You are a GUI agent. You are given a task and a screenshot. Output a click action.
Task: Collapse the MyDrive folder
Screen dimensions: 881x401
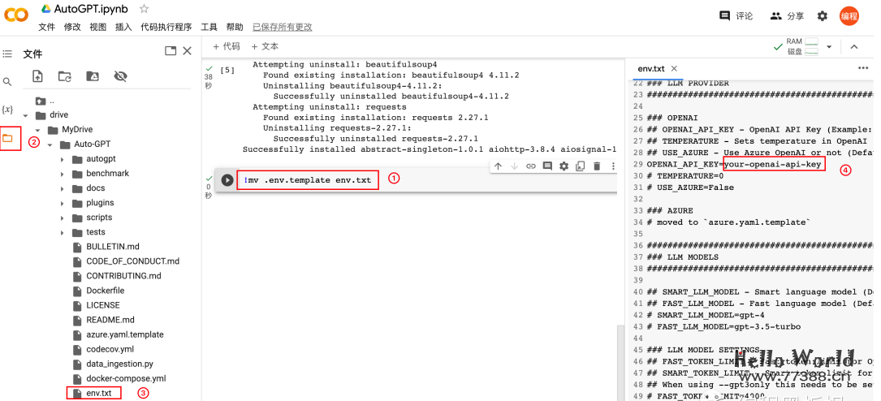click(37, 130)
